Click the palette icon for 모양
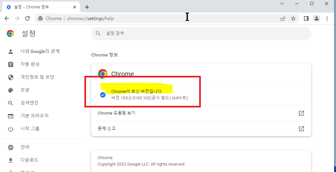The height and width of the screenshot is (172, 336). pyautogui.click(x=10, y=90)
